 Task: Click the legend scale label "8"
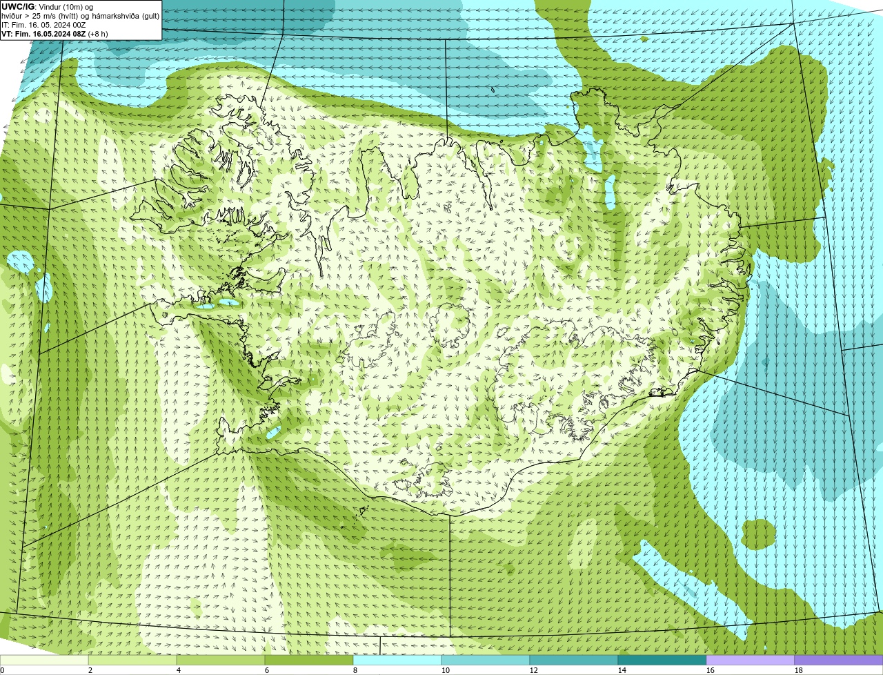click(x=355, y=670)
